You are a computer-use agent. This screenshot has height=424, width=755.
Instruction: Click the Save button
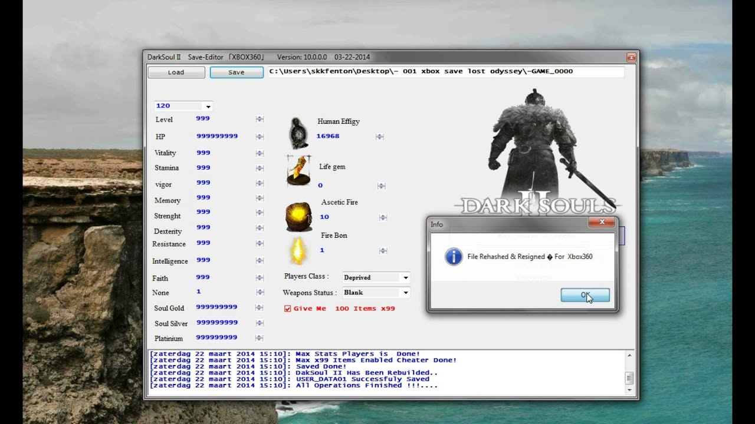237,72
